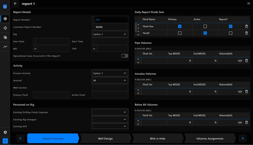Switch to the Report Overview step
The height and width of the screenshot is (145, 253).
click(x=53, y=138)
